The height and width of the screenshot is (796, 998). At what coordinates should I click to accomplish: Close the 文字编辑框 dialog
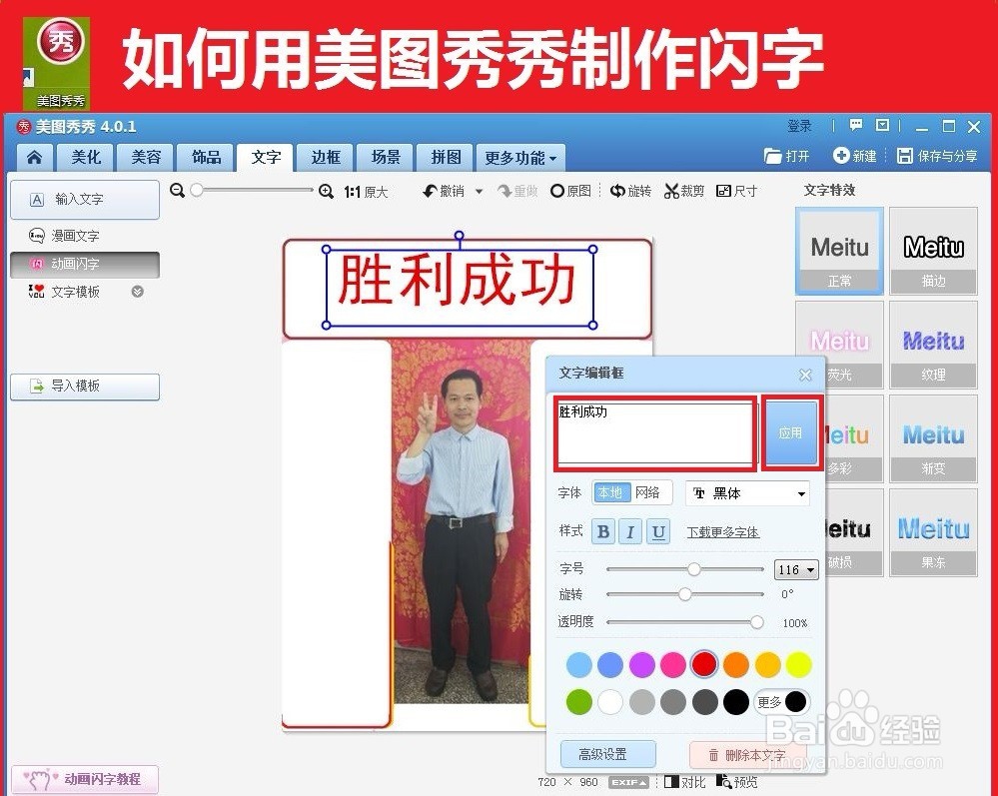tap(805, 375)
